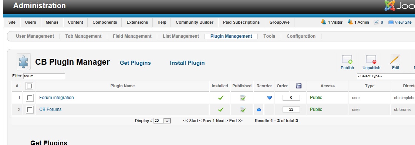Click the cbforums directory cell

(x=402, y=109)
